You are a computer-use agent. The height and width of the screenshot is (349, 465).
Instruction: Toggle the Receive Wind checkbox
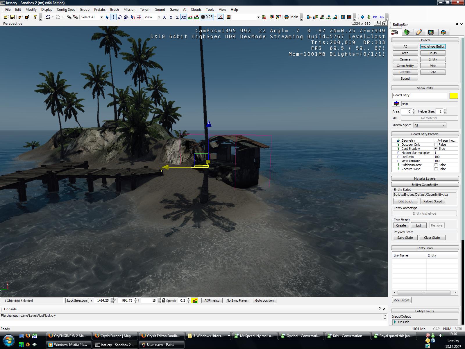coord(436,169)
